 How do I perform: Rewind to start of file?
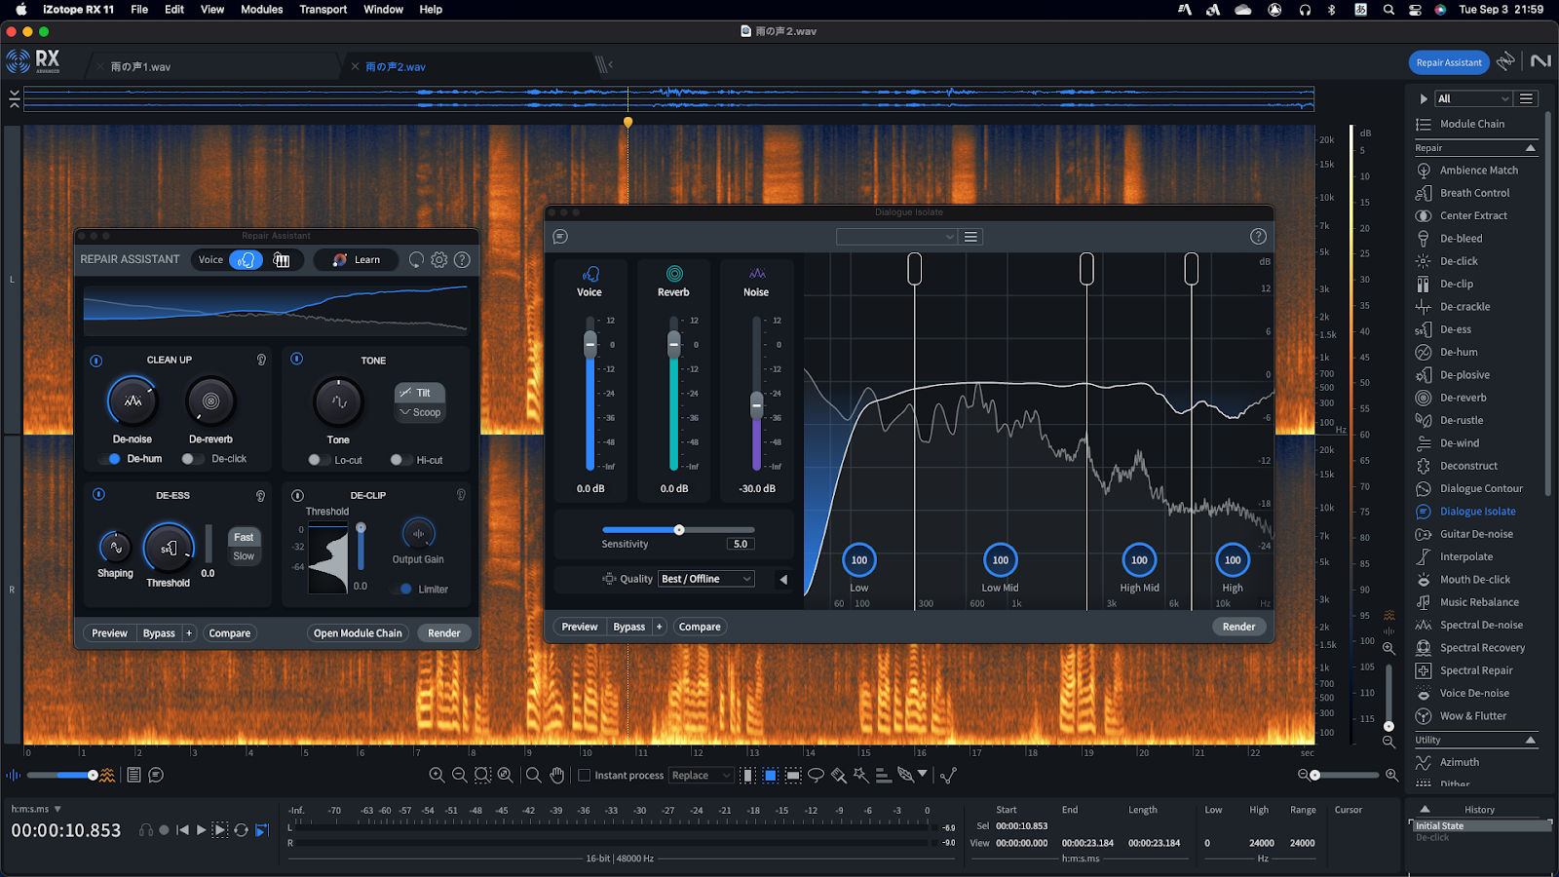[x=182, y=830]
